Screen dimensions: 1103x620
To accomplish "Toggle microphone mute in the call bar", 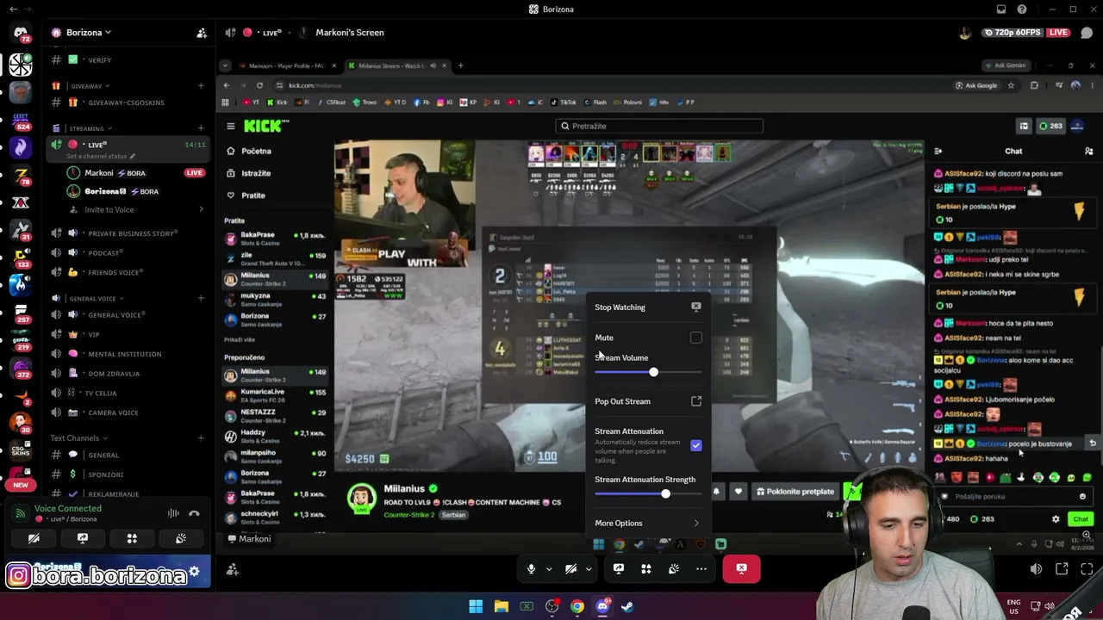I will pyautogui.click(x=531, y=568).
